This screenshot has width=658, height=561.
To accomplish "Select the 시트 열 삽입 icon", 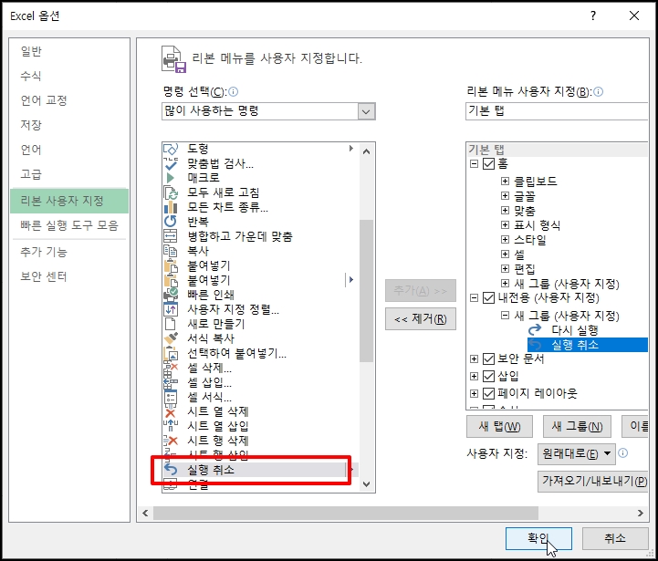I will 171,426.
